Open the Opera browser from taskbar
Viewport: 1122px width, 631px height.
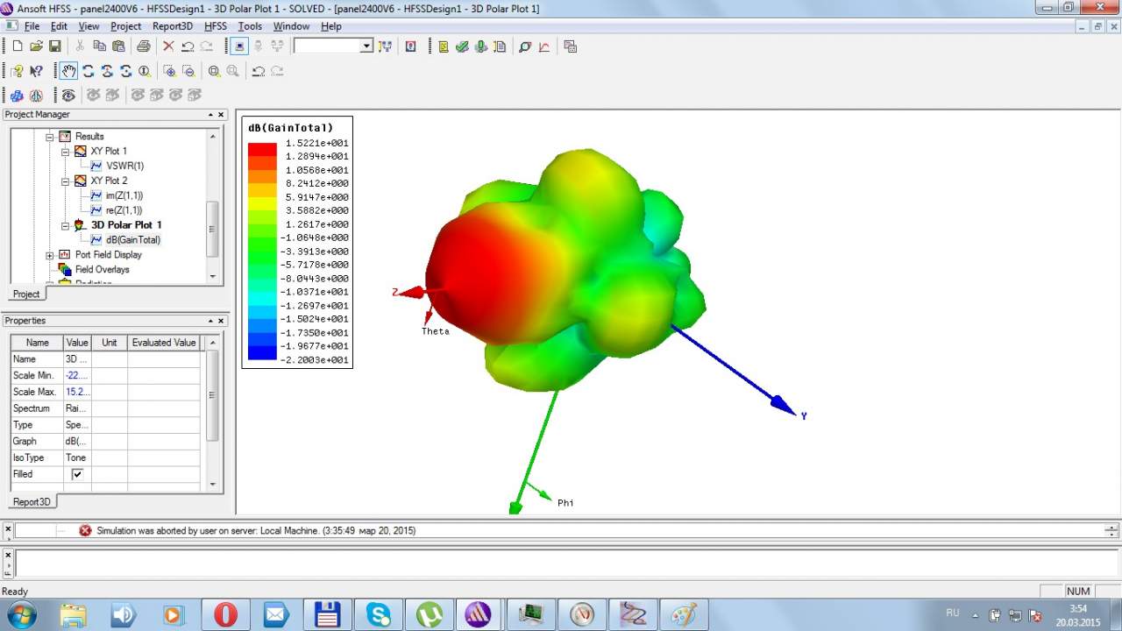pyautogui.click(x=225, y=614)
